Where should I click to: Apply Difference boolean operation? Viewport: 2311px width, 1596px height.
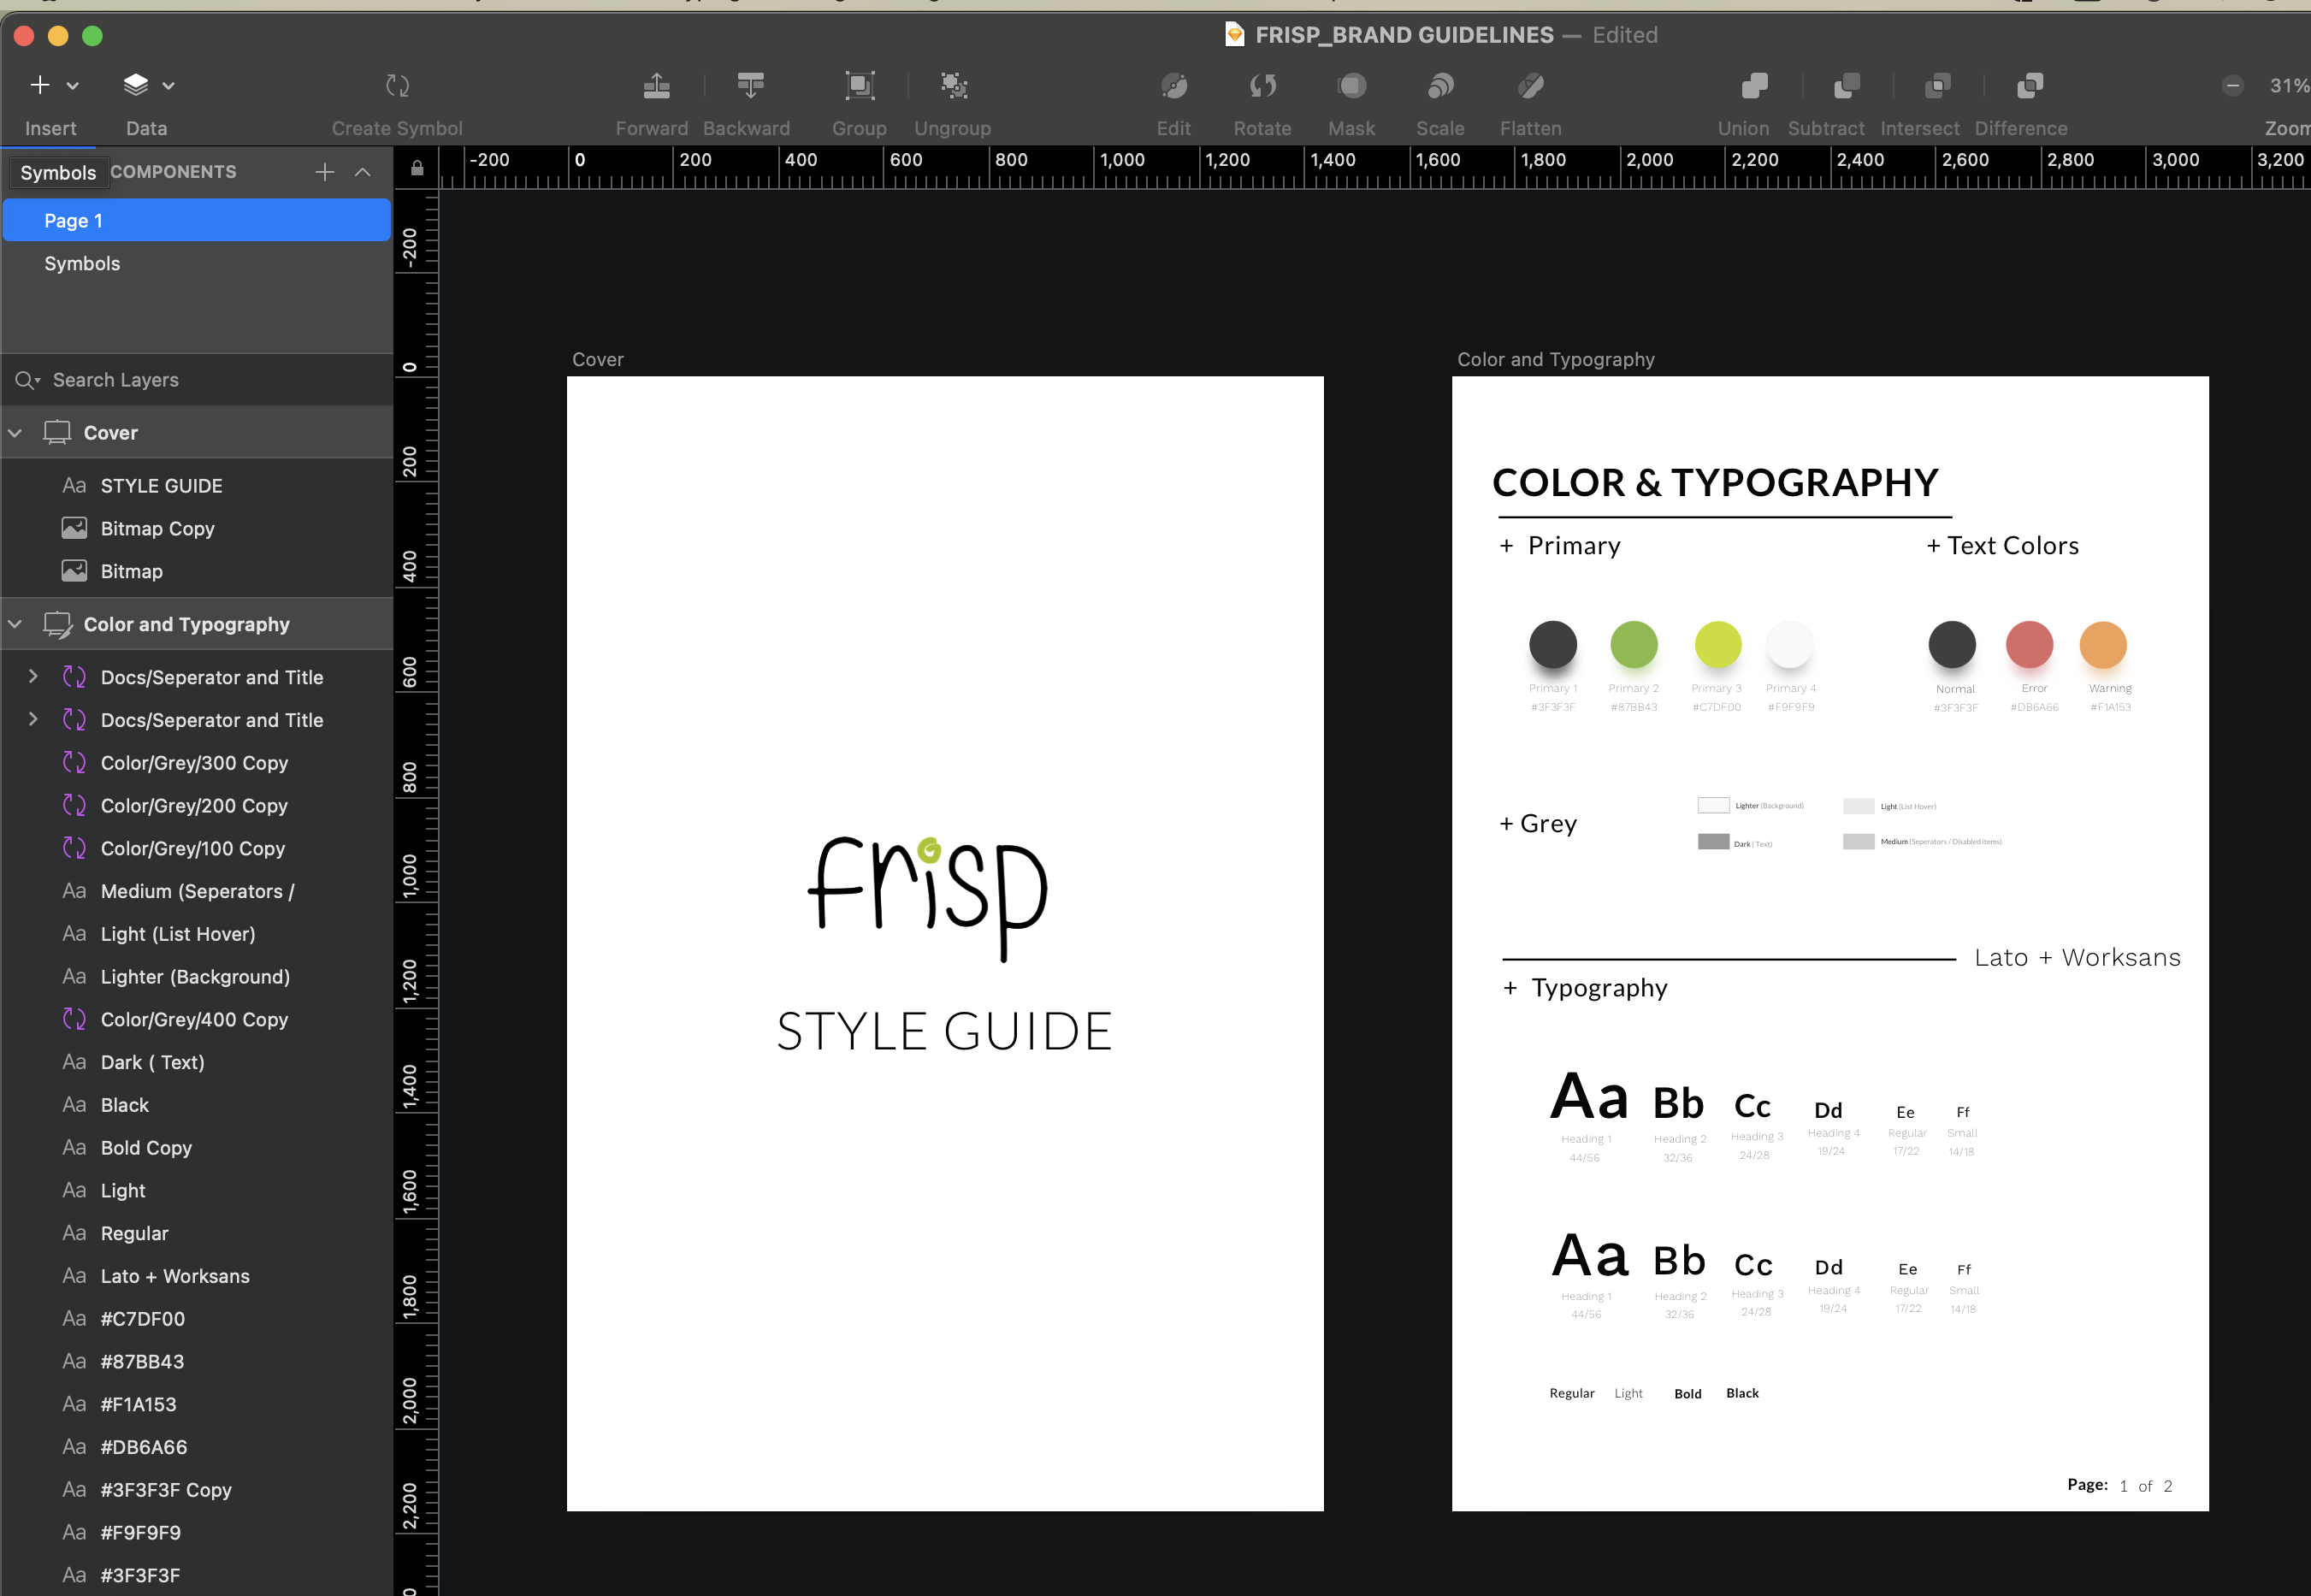point(2029,86)
